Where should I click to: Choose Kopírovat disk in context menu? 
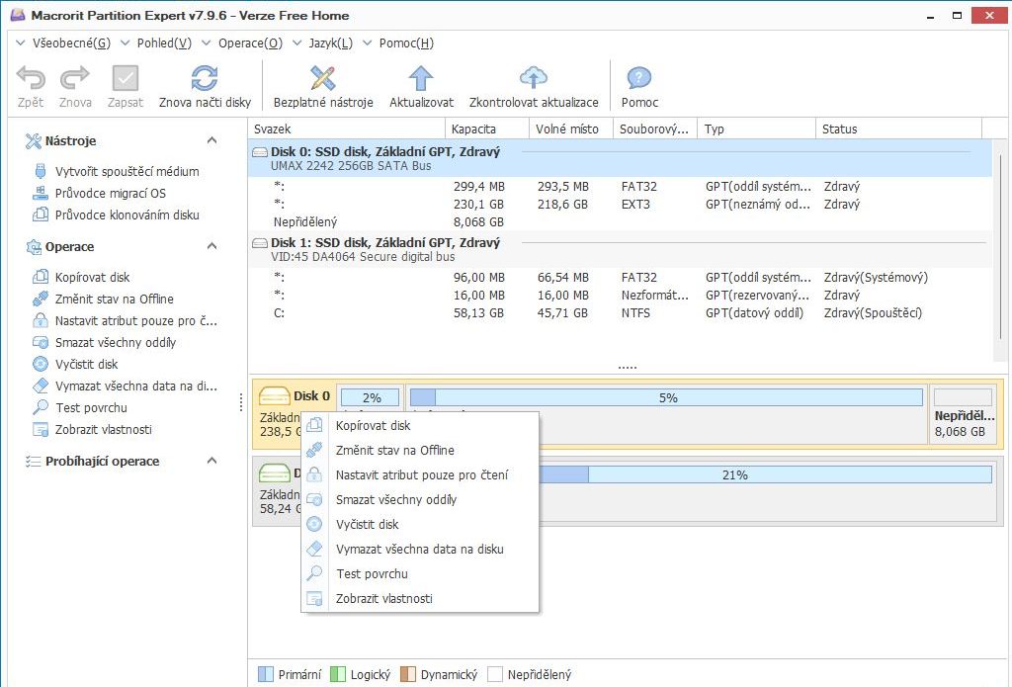pos(373,426)
